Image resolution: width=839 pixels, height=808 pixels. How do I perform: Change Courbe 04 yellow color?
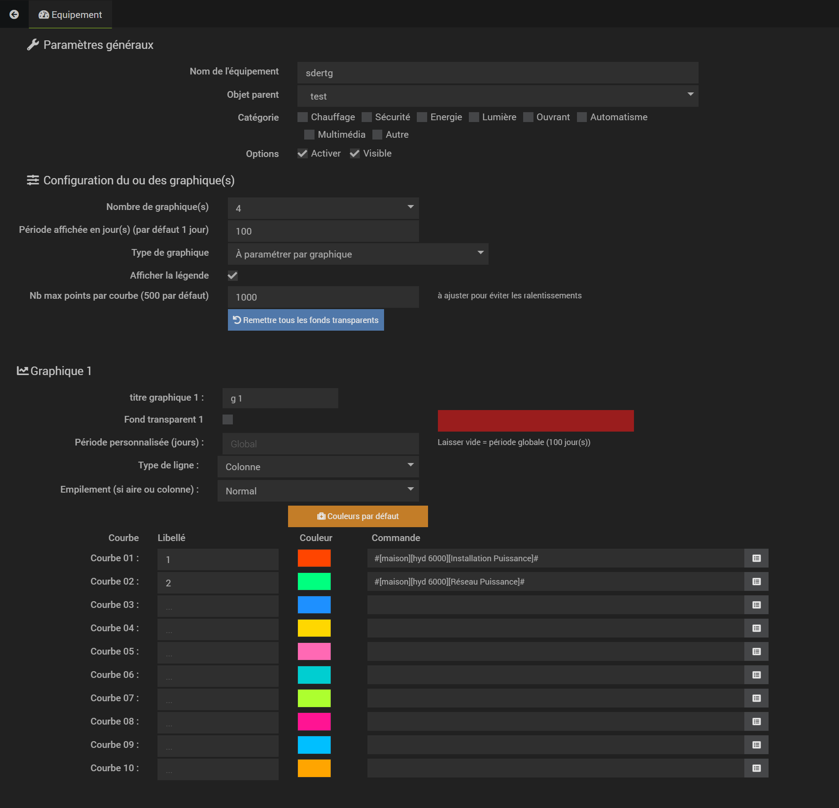[314, 628]
